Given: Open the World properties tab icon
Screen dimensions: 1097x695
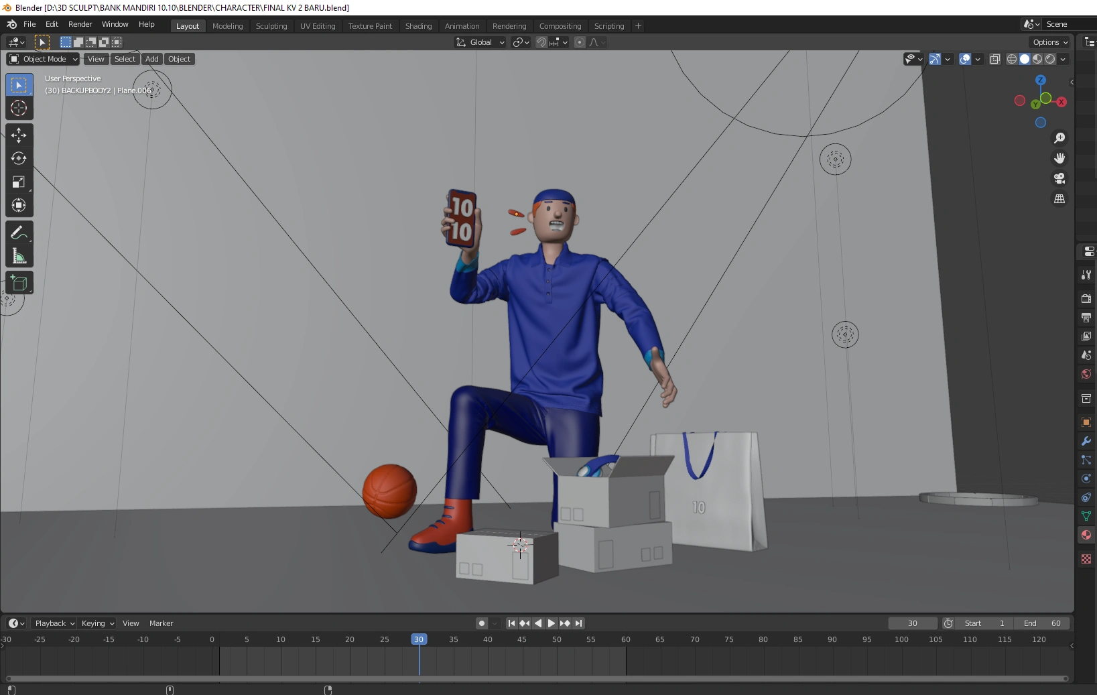Looking at the screenshot, I should (x=1086, y=374).
